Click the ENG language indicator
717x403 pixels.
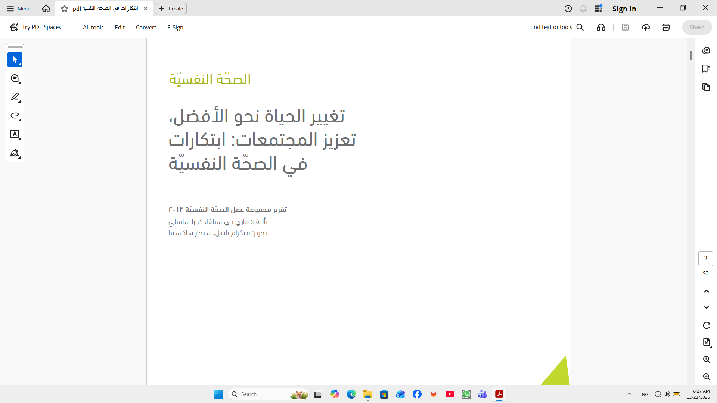(x=644, y=394)
